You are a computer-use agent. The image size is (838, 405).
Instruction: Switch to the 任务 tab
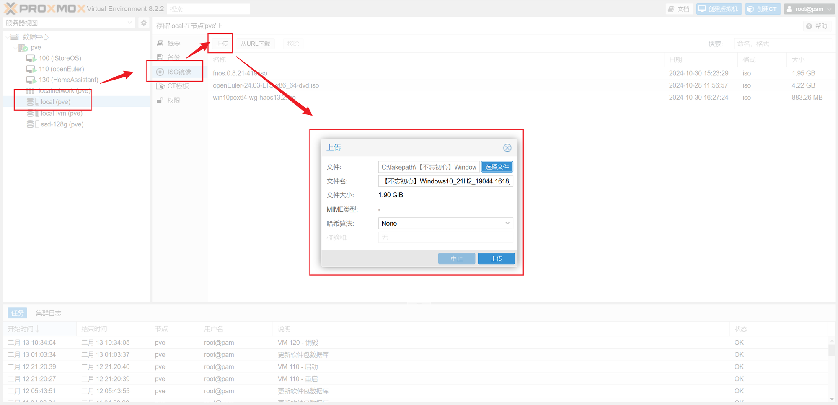click(x=18, y=313)
